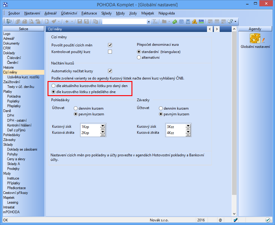Select dle kurzového lístku z předešlého dne
This screenshot has height=225, width=275.
coord(53,92)
